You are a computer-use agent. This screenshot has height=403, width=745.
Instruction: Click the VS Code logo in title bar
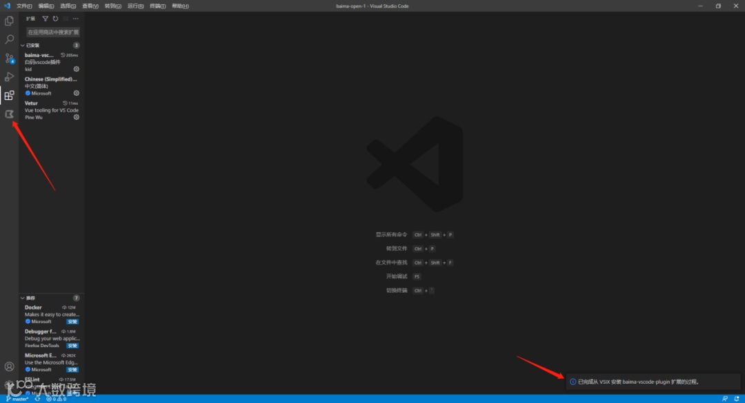point(7,6)
